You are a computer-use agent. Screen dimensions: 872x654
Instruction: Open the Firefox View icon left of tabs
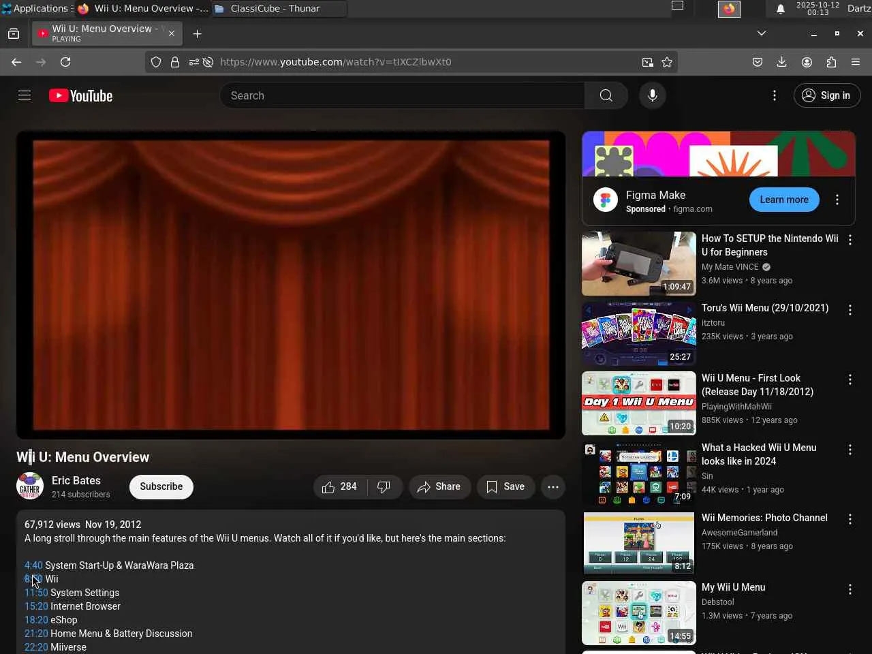point(14,33)
